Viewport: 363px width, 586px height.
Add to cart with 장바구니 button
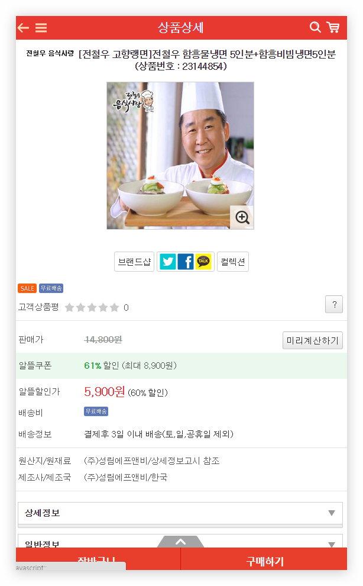click(98, 559)
